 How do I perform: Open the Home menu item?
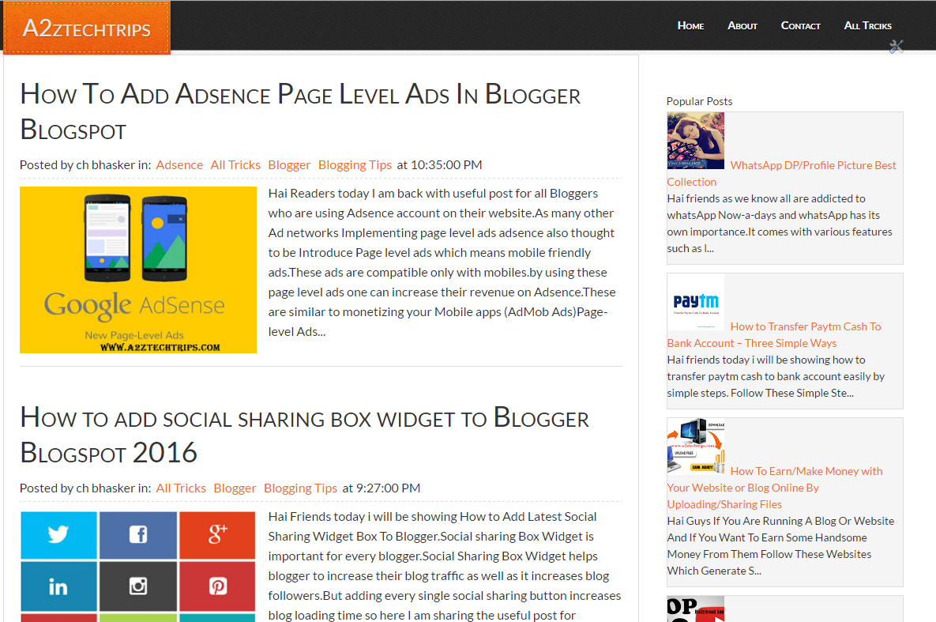click(x=690, y=26)
